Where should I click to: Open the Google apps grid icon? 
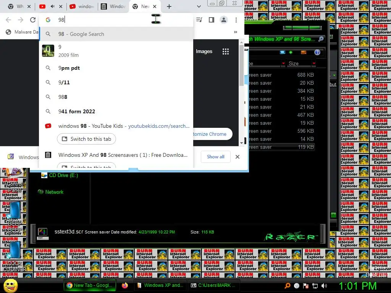225,52
